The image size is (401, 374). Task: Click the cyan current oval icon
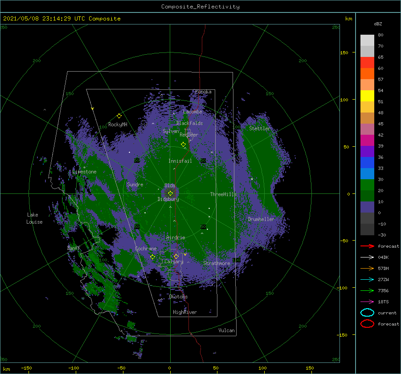[367, 313]
